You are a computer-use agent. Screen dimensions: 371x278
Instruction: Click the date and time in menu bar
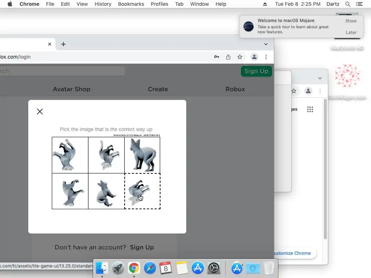tap(298, 4)
